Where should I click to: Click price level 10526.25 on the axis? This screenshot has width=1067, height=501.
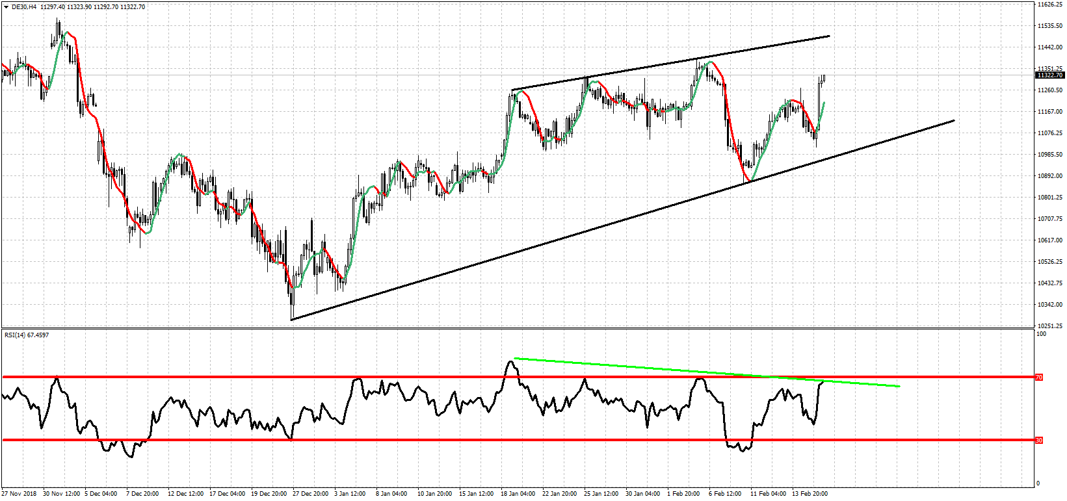pos(1050,262)
